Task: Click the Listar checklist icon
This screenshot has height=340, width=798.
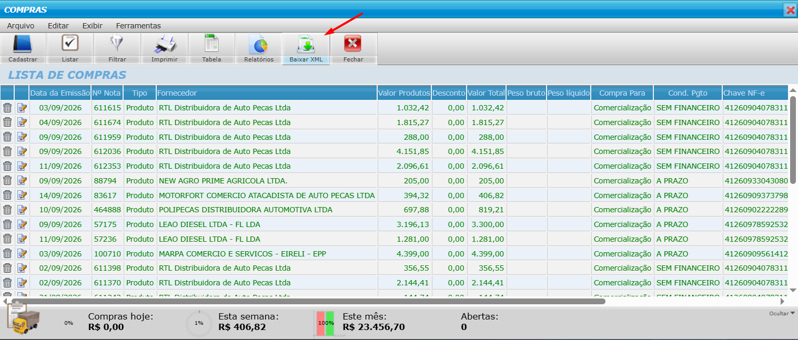Action: (70, 44)
